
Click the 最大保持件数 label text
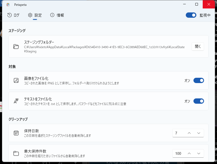tap(35, 151)
